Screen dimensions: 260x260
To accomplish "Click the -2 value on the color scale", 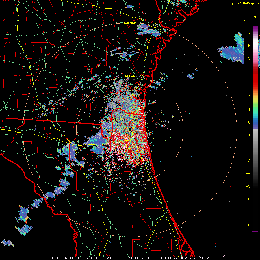I will click(x=248, y=148).
